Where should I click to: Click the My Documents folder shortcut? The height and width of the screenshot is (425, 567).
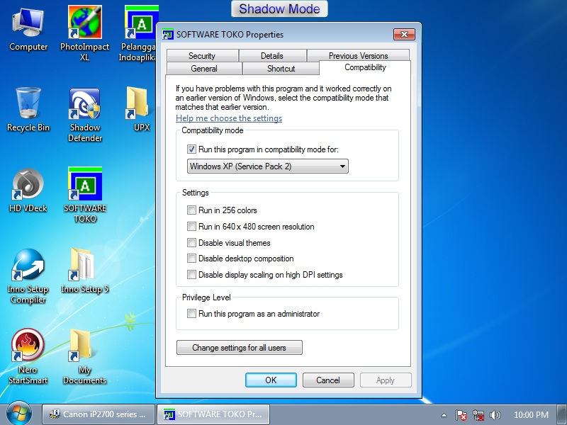(84, 357)
